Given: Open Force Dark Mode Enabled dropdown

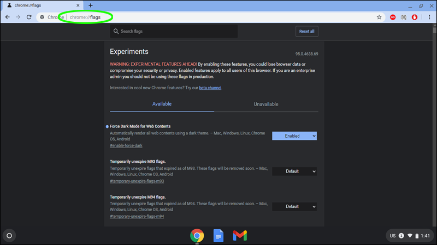Looking at the screenshot, I should (x=294, y=136).
